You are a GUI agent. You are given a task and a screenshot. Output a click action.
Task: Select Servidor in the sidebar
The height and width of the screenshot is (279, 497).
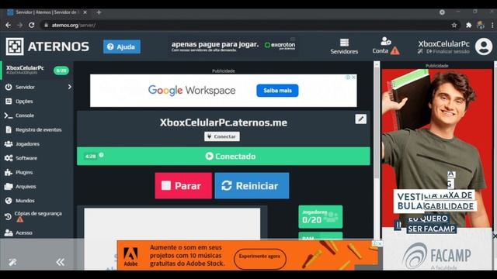25,87
